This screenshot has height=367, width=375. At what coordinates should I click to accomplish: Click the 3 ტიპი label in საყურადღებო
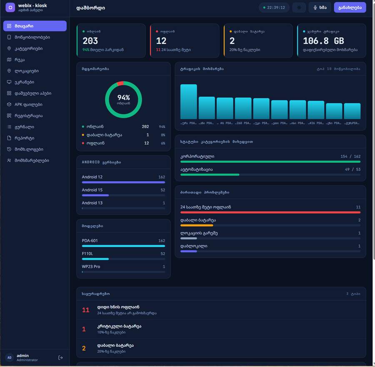tap(353, 294)
